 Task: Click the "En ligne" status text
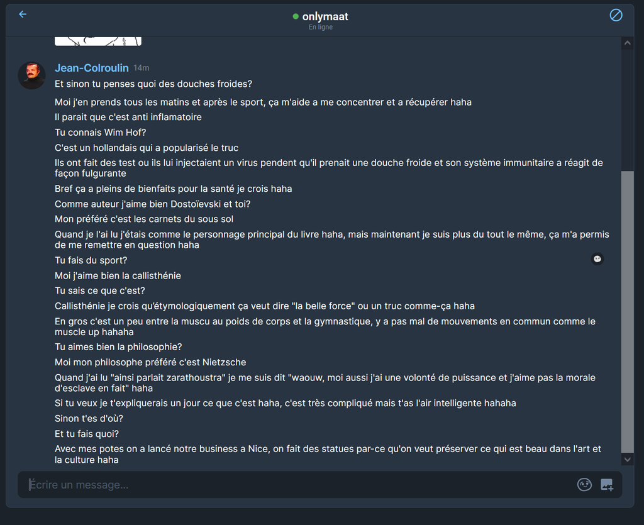[320, 27]
